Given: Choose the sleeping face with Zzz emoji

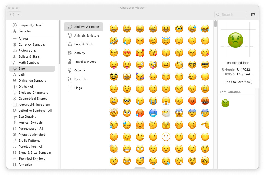Looking at the screenshot, I should click(140, 161).
